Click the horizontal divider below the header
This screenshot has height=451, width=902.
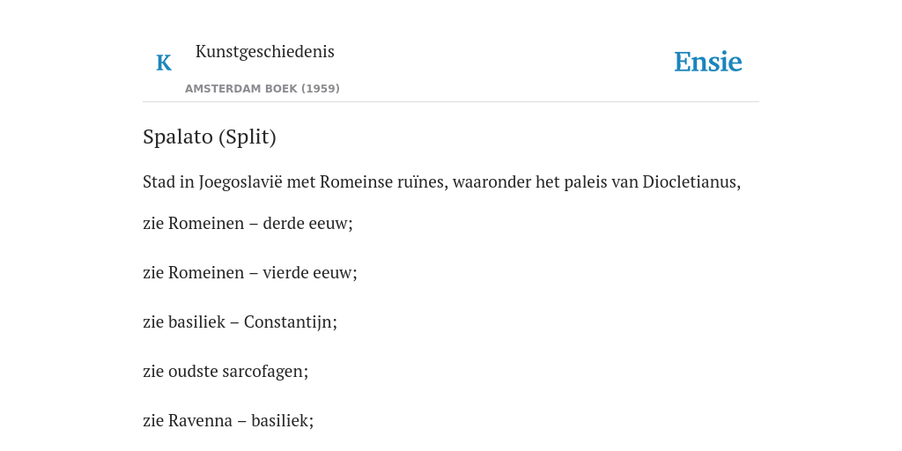451,102
